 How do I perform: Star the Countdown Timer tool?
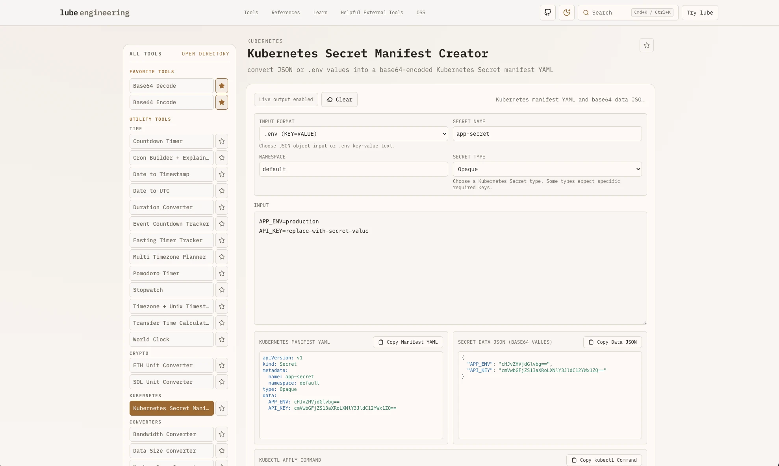[222, 141]
